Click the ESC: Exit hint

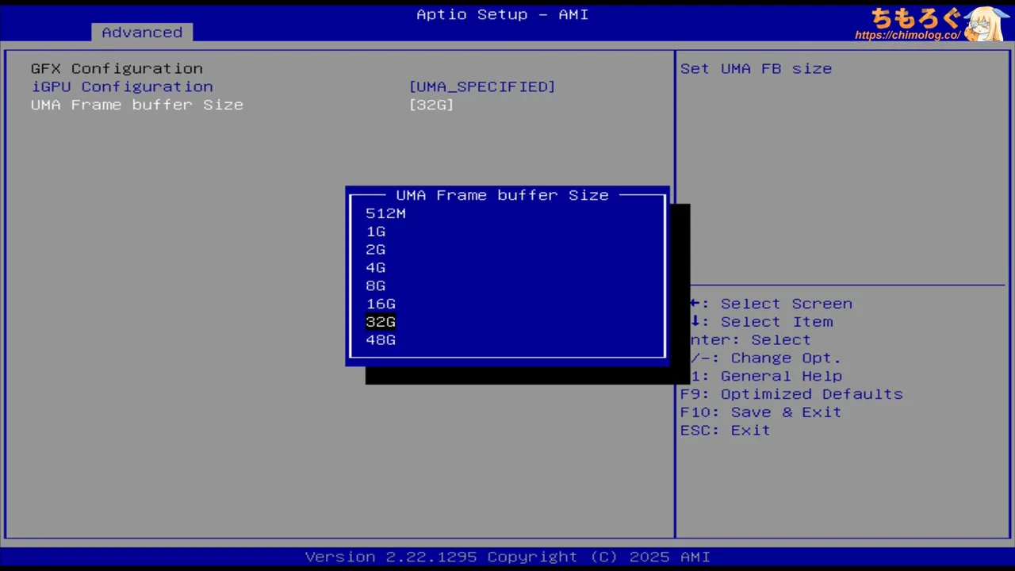pos(725,431)
